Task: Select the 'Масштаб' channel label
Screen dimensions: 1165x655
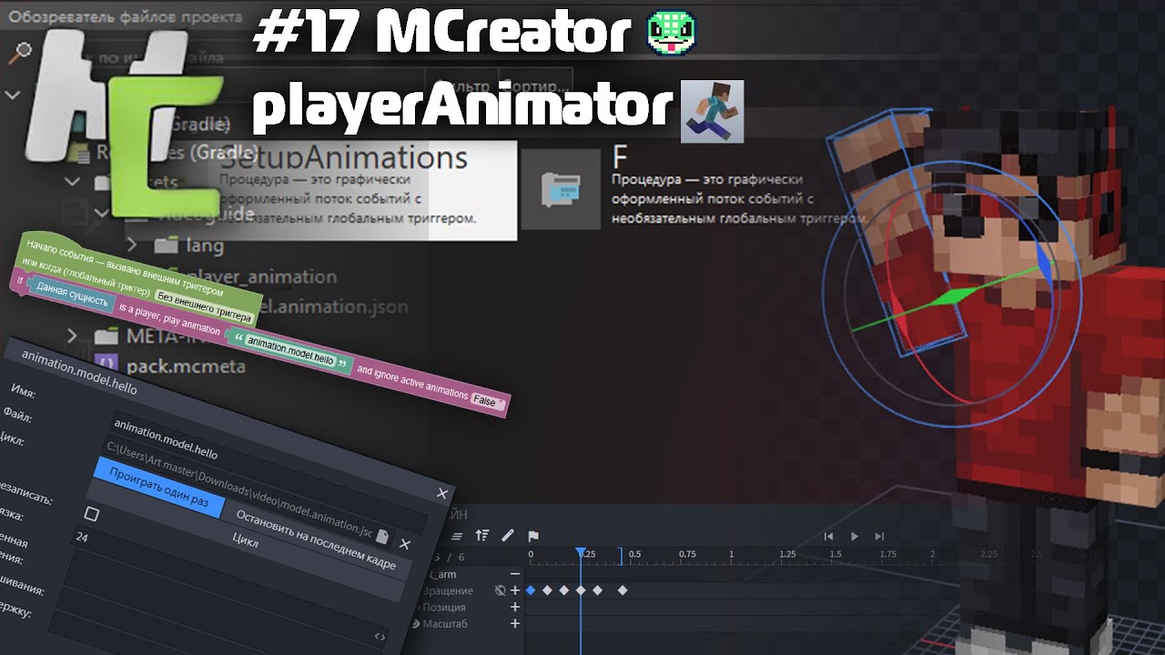Action: [444, 623]
